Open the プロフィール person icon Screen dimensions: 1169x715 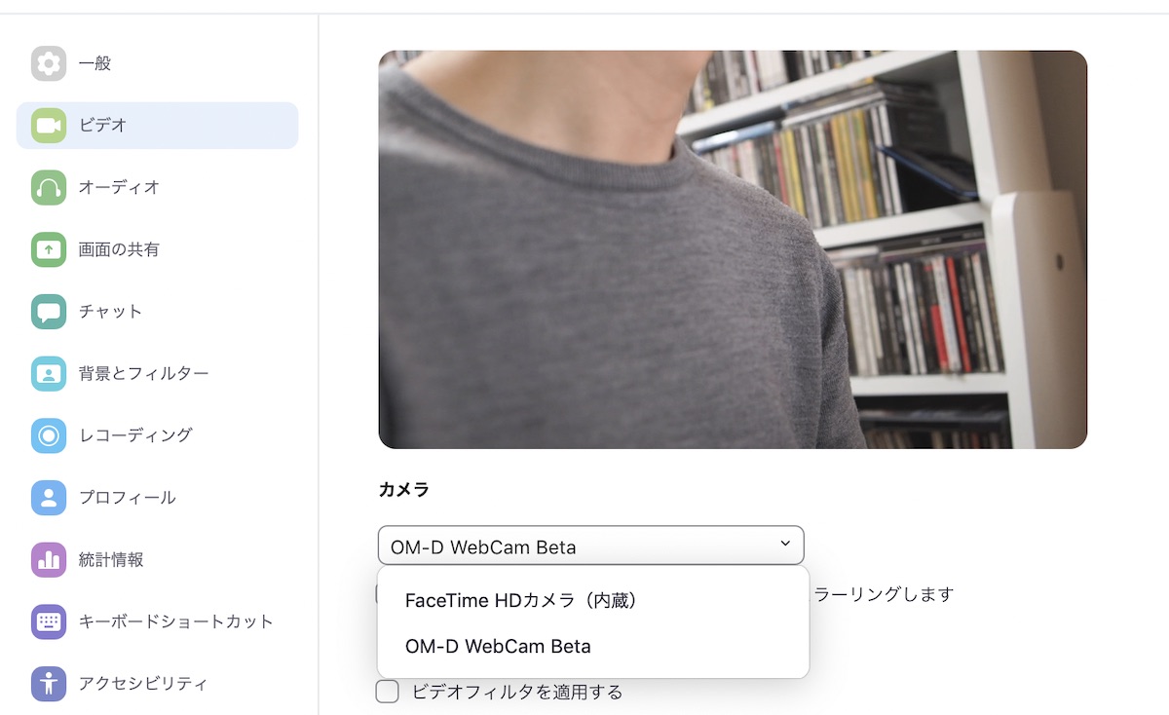pyautogui.click(x=49, y=498)
